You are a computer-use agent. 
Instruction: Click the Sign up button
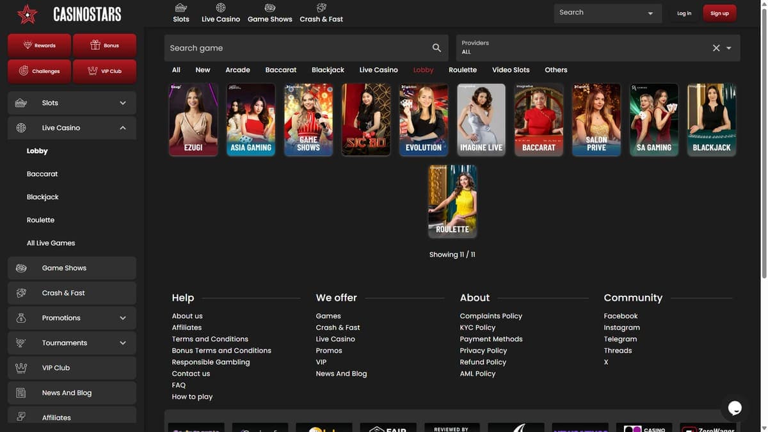[x=719, y=13]
